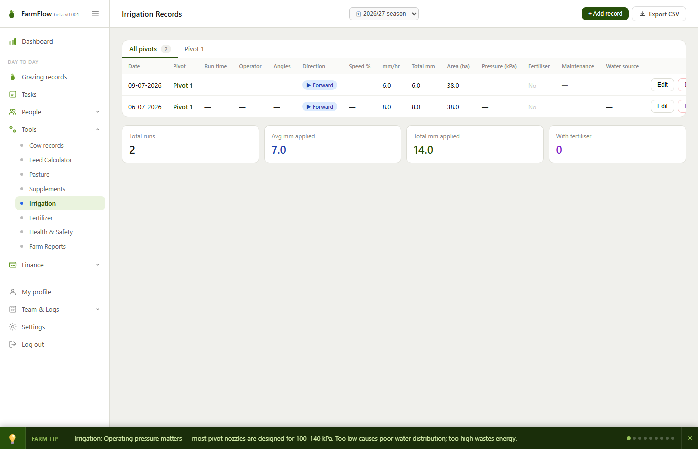The image size is (698, 449).
Task: Click Forward badge in 09-07-2026 row
Action: [320, 85]
